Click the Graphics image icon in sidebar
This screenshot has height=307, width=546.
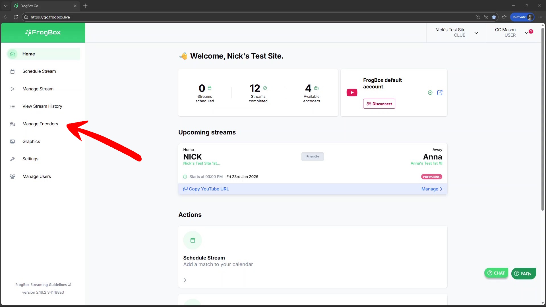[x=13, y=142]
